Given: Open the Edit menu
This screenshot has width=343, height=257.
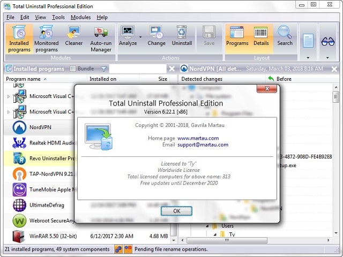Looking at the screenshot, I should (x=25, y=17).
